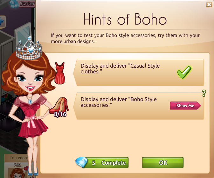Open the Starter pack at top left

[x=23, y=4]
